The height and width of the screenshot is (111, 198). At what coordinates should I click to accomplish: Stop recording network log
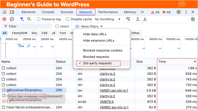pos(4,19)
